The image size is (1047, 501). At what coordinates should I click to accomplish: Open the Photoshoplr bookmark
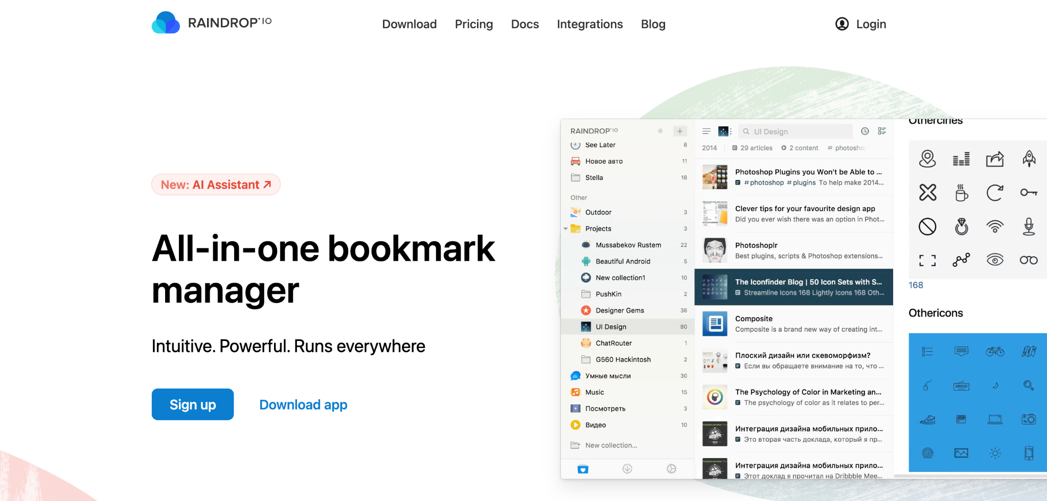tap(794, 250)
